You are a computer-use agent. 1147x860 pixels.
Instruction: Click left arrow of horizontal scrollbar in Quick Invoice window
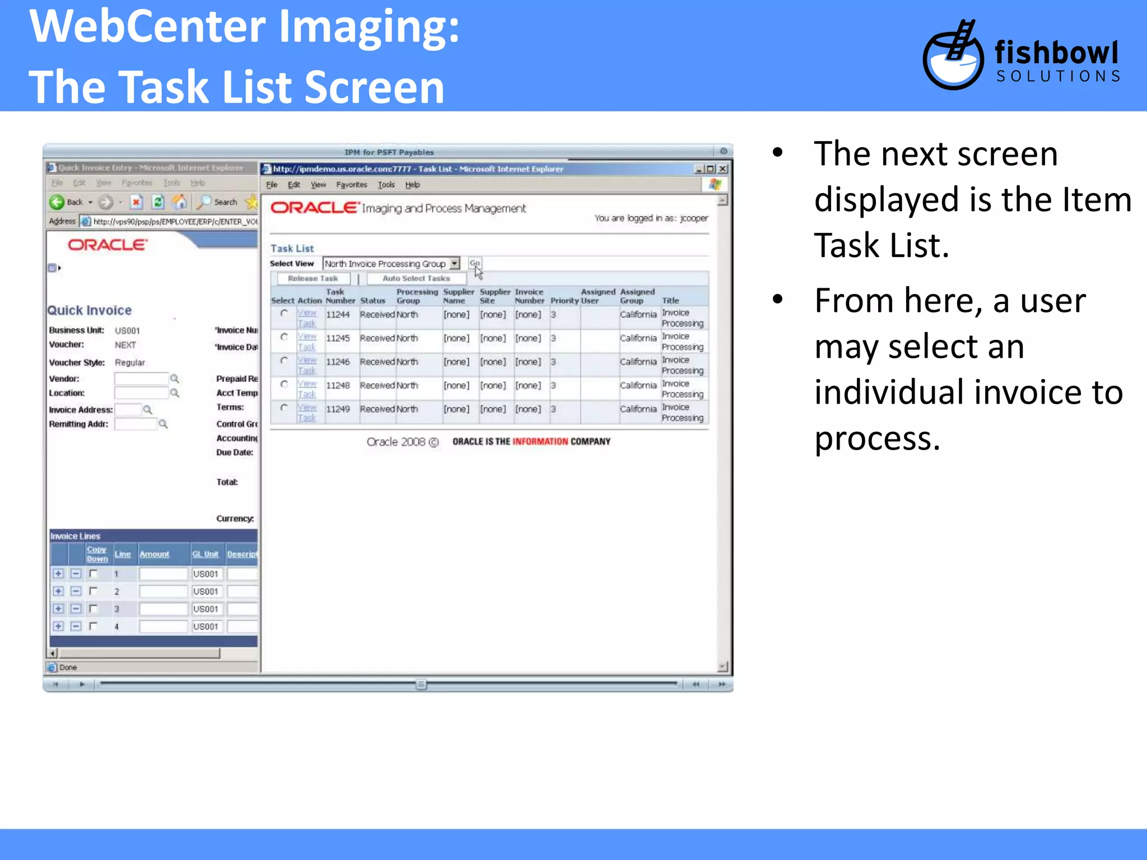tap(53, 653)
